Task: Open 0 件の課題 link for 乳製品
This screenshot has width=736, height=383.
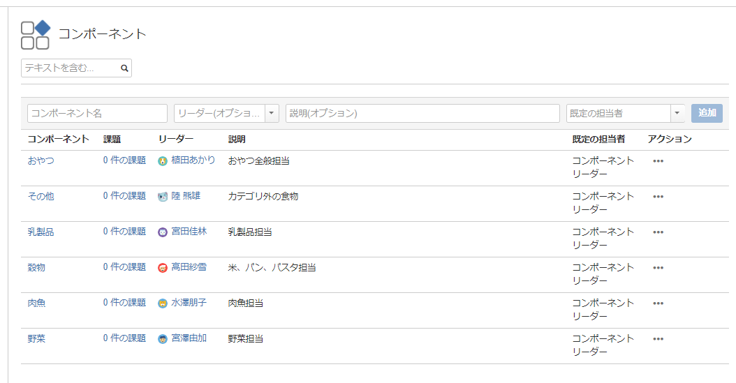Action: pyautogui.click(x=124, y=232)
